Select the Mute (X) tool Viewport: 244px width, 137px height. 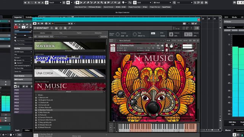98,3
